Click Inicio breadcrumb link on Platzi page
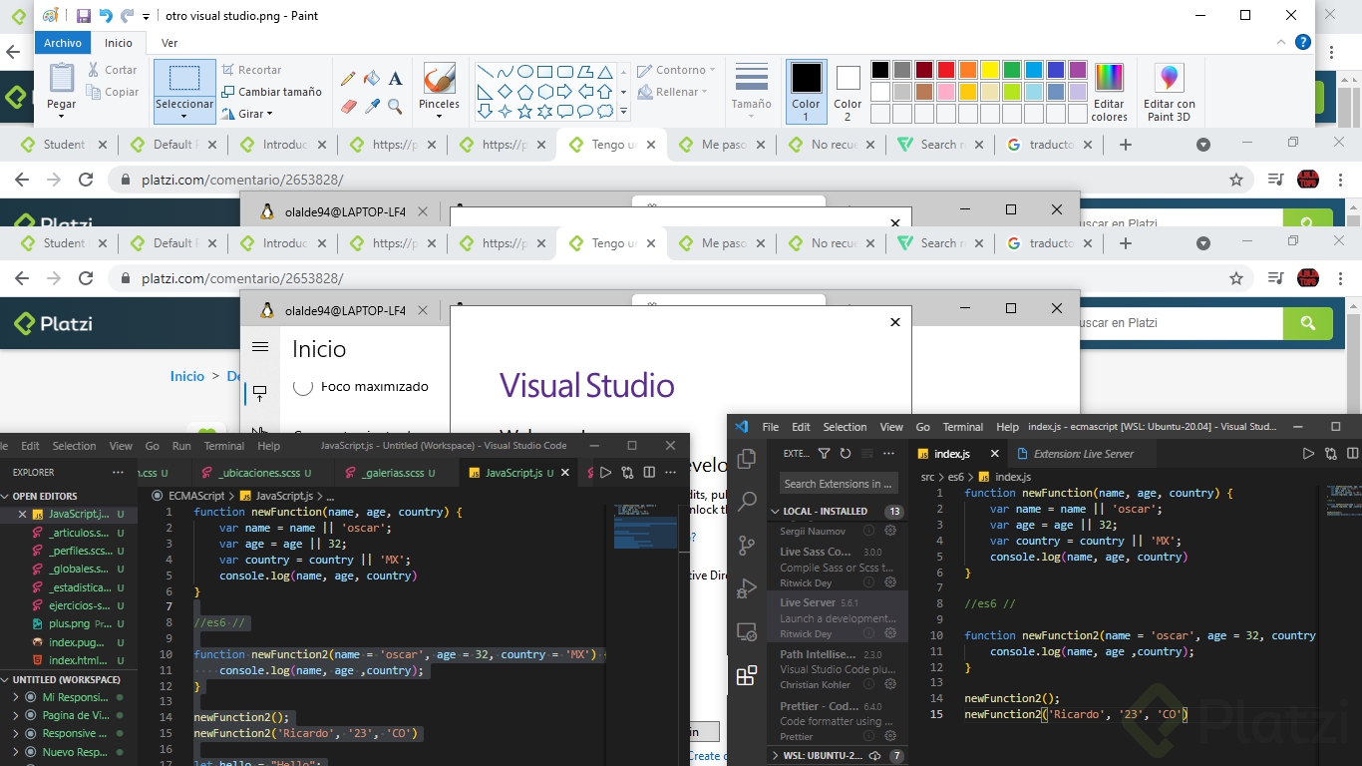 [186, 376]
